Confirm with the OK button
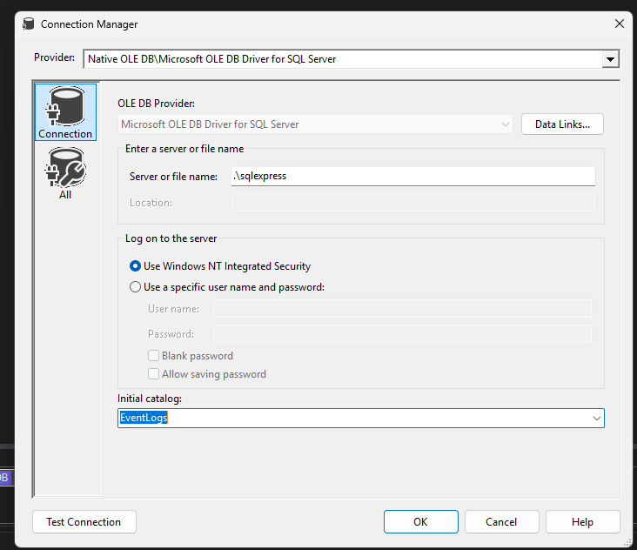The image size is (637, 550). click(x=420, y=522)
